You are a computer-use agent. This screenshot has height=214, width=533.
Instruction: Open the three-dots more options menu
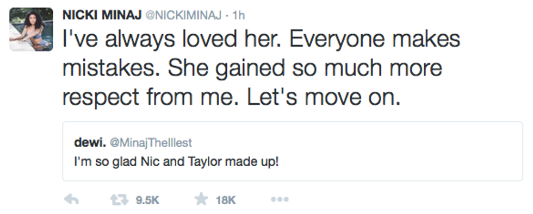tap(280, 200)
